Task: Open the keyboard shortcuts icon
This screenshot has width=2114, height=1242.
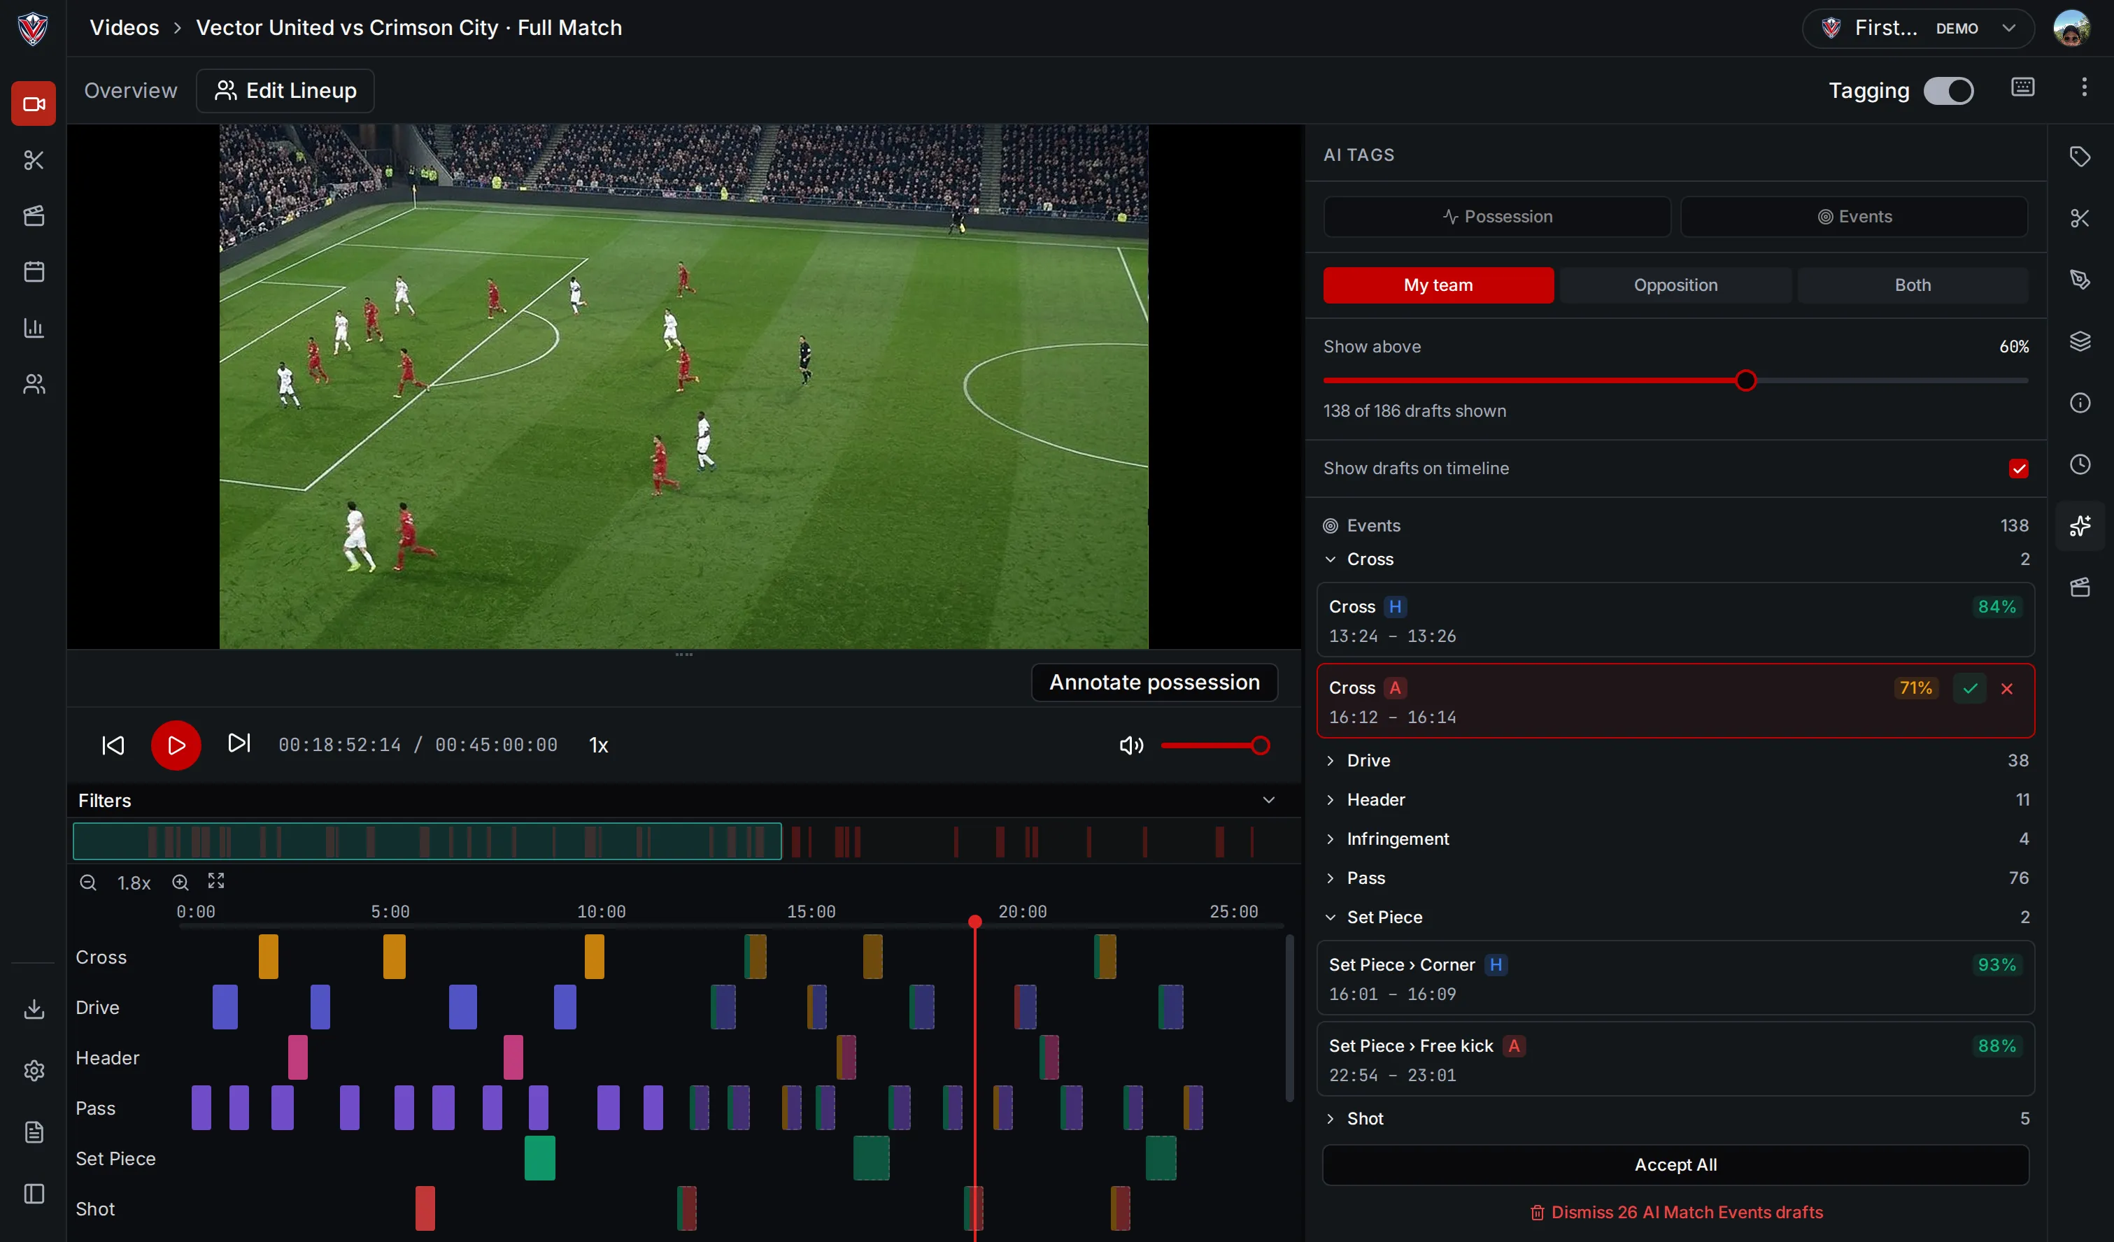Action: tap(2022, 87)
